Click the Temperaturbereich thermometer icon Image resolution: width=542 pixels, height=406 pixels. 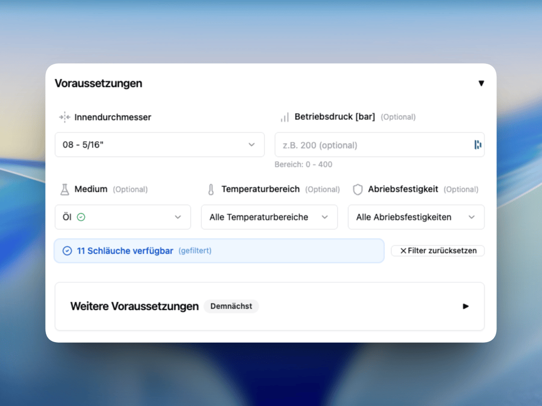click(x=211, y=189)
